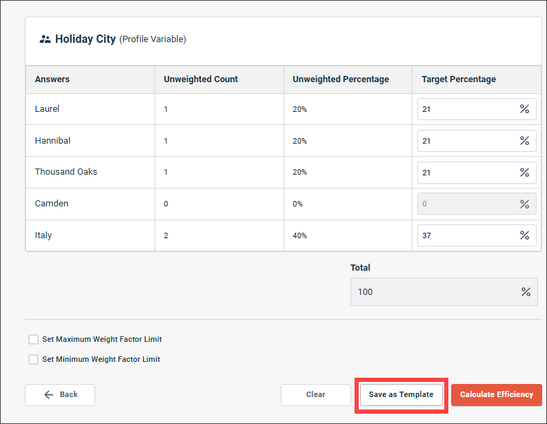The width and height of the screenshot is (547, 424).
Task: Edit Laurel target percentage field
Action: pyautogui.click(x=477, y=109)
